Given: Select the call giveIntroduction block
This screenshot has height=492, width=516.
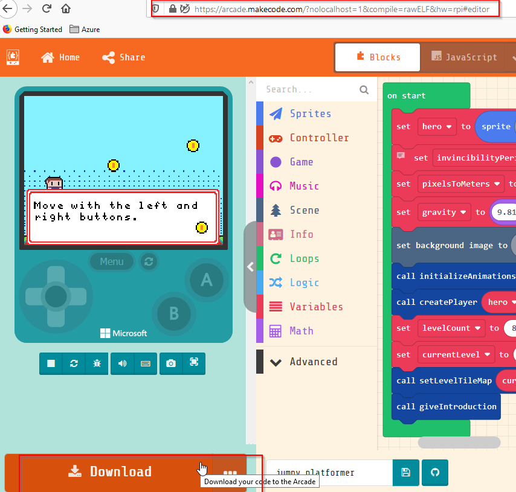Looking at the screenshot, I should point(447,407).
